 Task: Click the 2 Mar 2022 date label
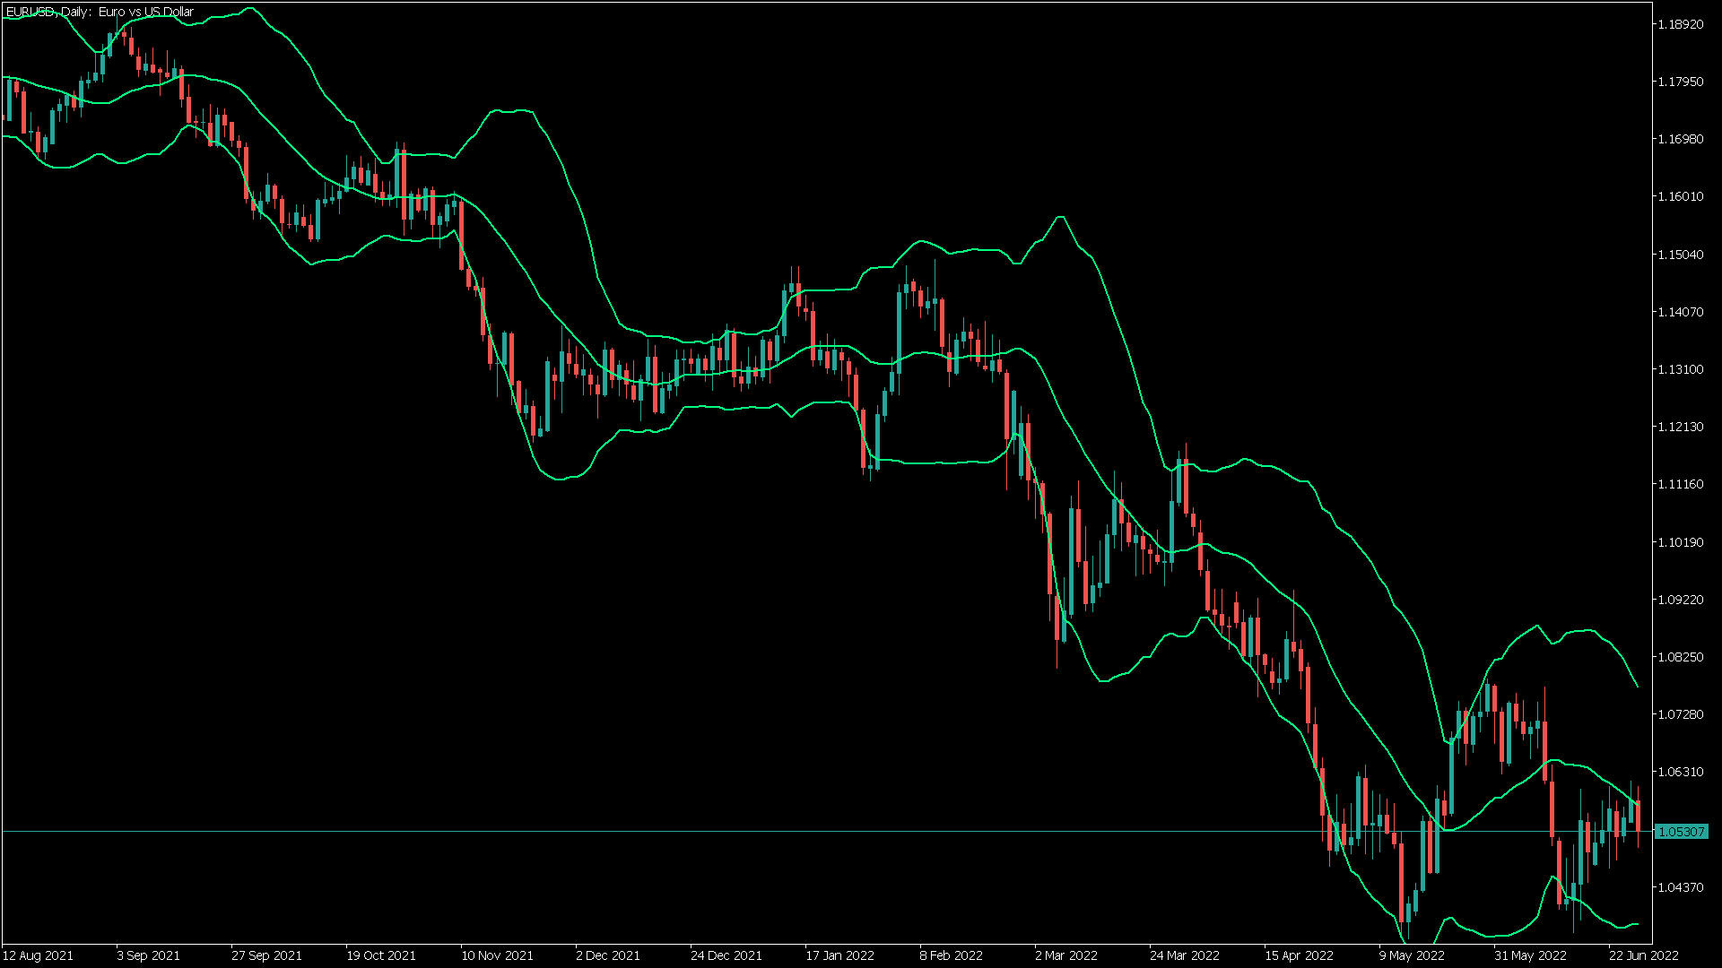pyautogui.click(x=1066, y=955)
